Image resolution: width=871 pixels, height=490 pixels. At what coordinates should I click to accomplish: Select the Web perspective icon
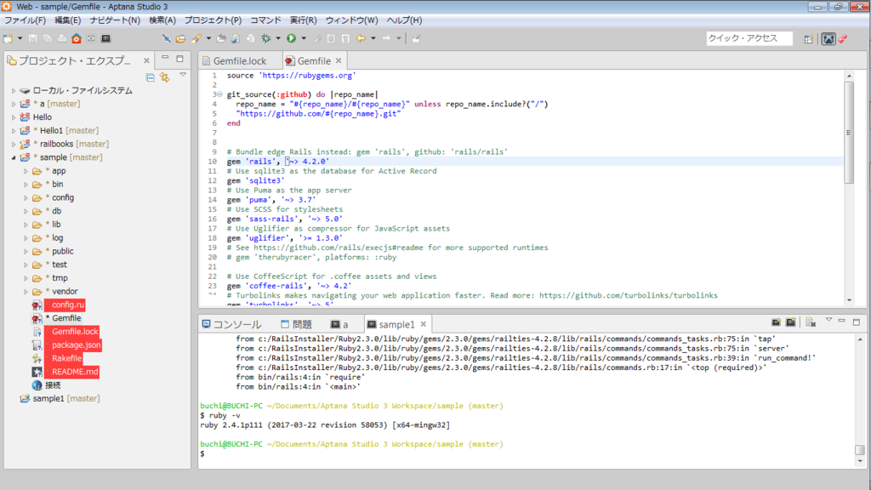(828, 39)
